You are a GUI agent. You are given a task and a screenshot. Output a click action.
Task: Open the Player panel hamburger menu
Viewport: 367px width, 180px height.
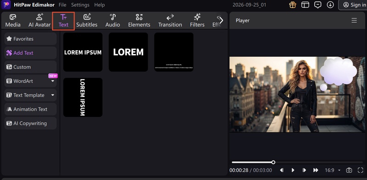coord(354,20)
